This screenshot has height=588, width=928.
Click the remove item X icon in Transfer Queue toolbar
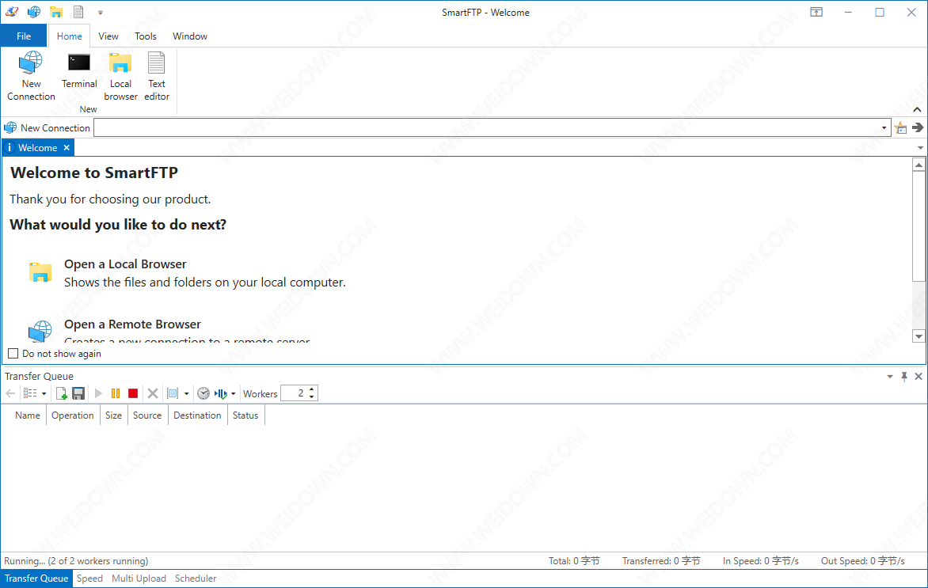pyautogui.click(x=153, y=393)
